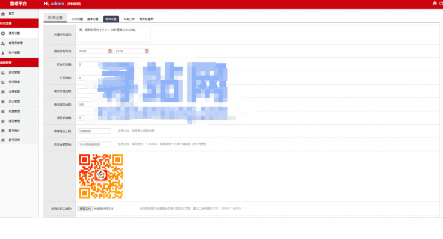443x239 pixels.
Task: Switch to the 中奖公告 tab
Action: 129,19
